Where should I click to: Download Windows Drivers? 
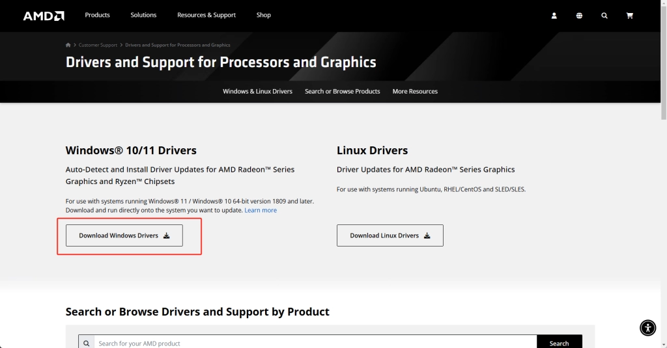pyautogui.click(x=124, y=235)
